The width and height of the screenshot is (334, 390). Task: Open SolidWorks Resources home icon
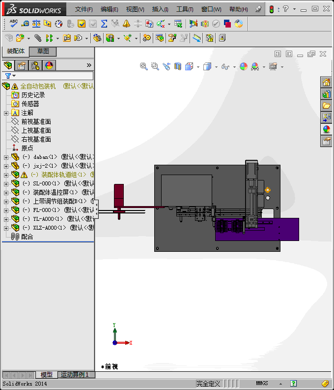326,82
